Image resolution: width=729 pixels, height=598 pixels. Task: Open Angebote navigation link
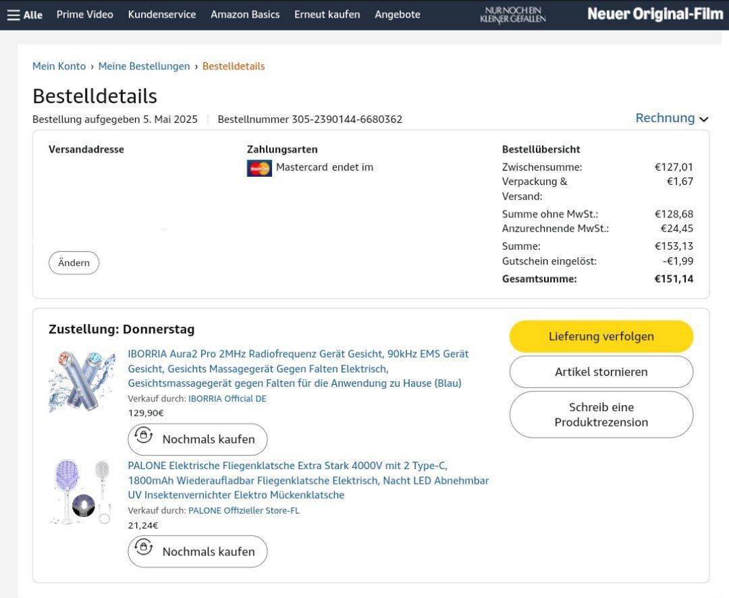point(397,14)
